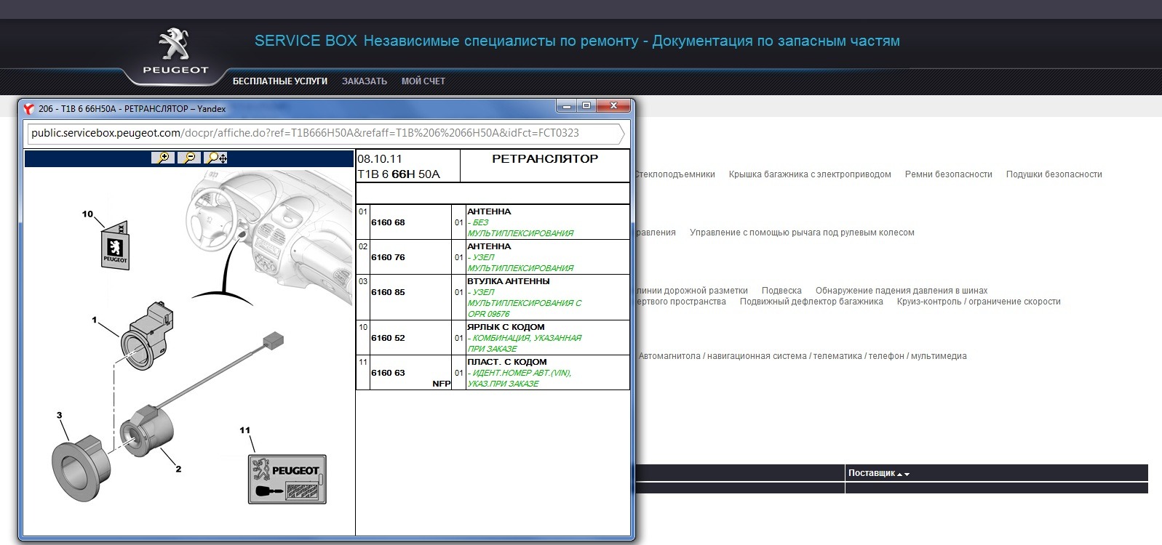
Task: Click the zoom out magnifier icon
Action: [x=189, y=158]
